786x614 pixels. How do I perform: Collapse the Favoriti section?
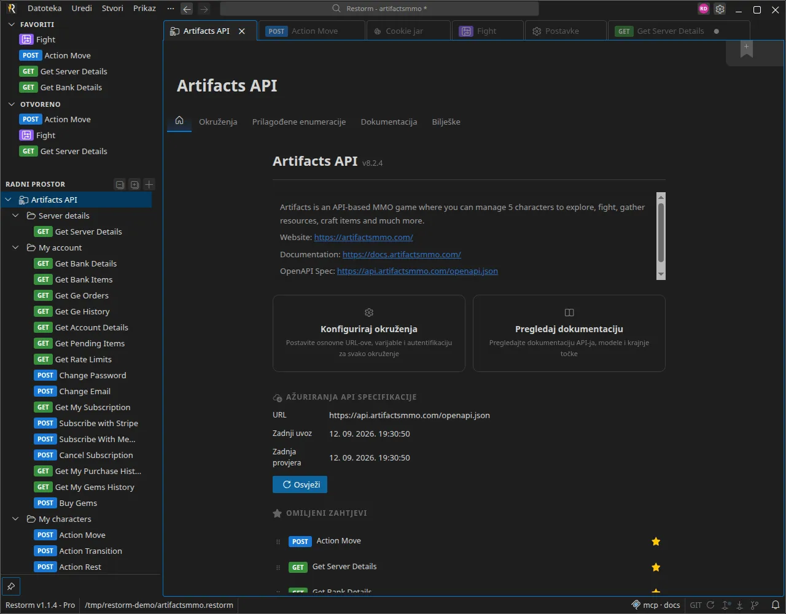click(11, 25)
